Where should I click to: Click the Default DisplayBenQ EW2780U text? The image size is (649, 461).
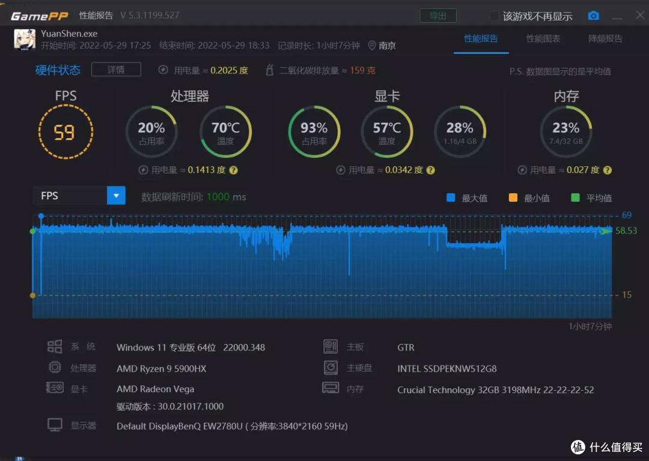pyautogui.click(x=232, y=426)
